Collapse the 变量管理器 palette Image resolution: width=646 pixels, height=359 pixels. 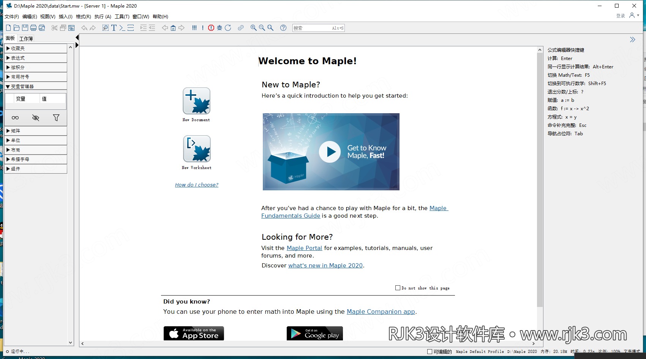tap(36, 86)
